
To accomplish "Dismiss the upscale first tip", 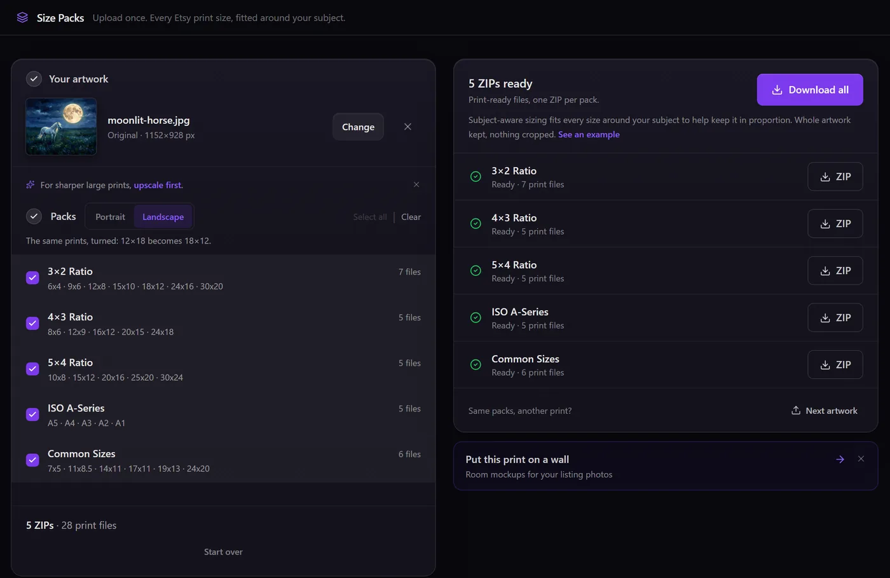I will [x=416, y=184].
